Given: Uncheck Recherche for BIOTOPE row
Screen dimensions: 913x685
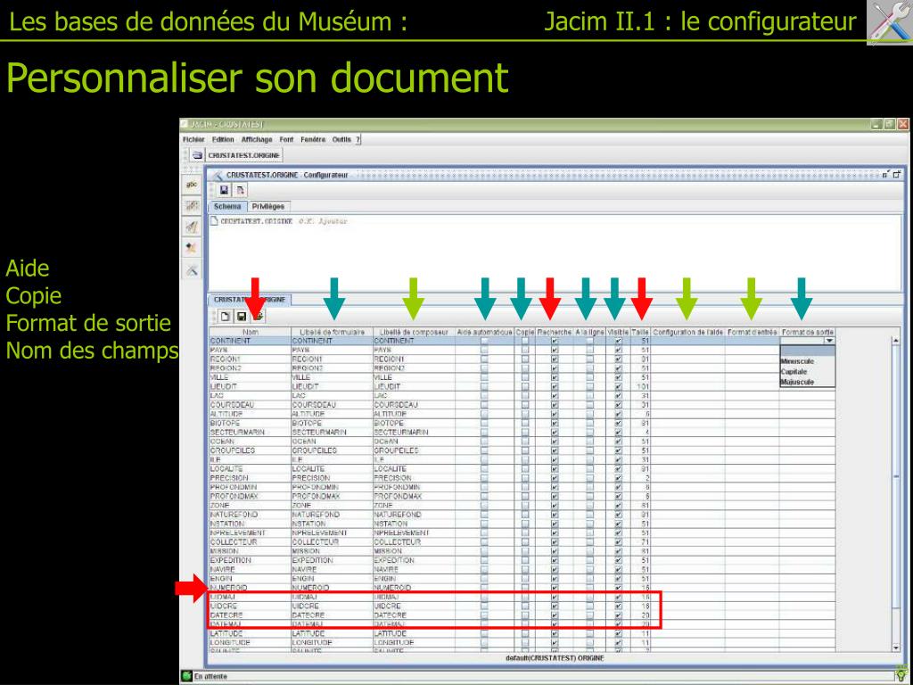Looking at the screenshot, I should tap(555, 423).
